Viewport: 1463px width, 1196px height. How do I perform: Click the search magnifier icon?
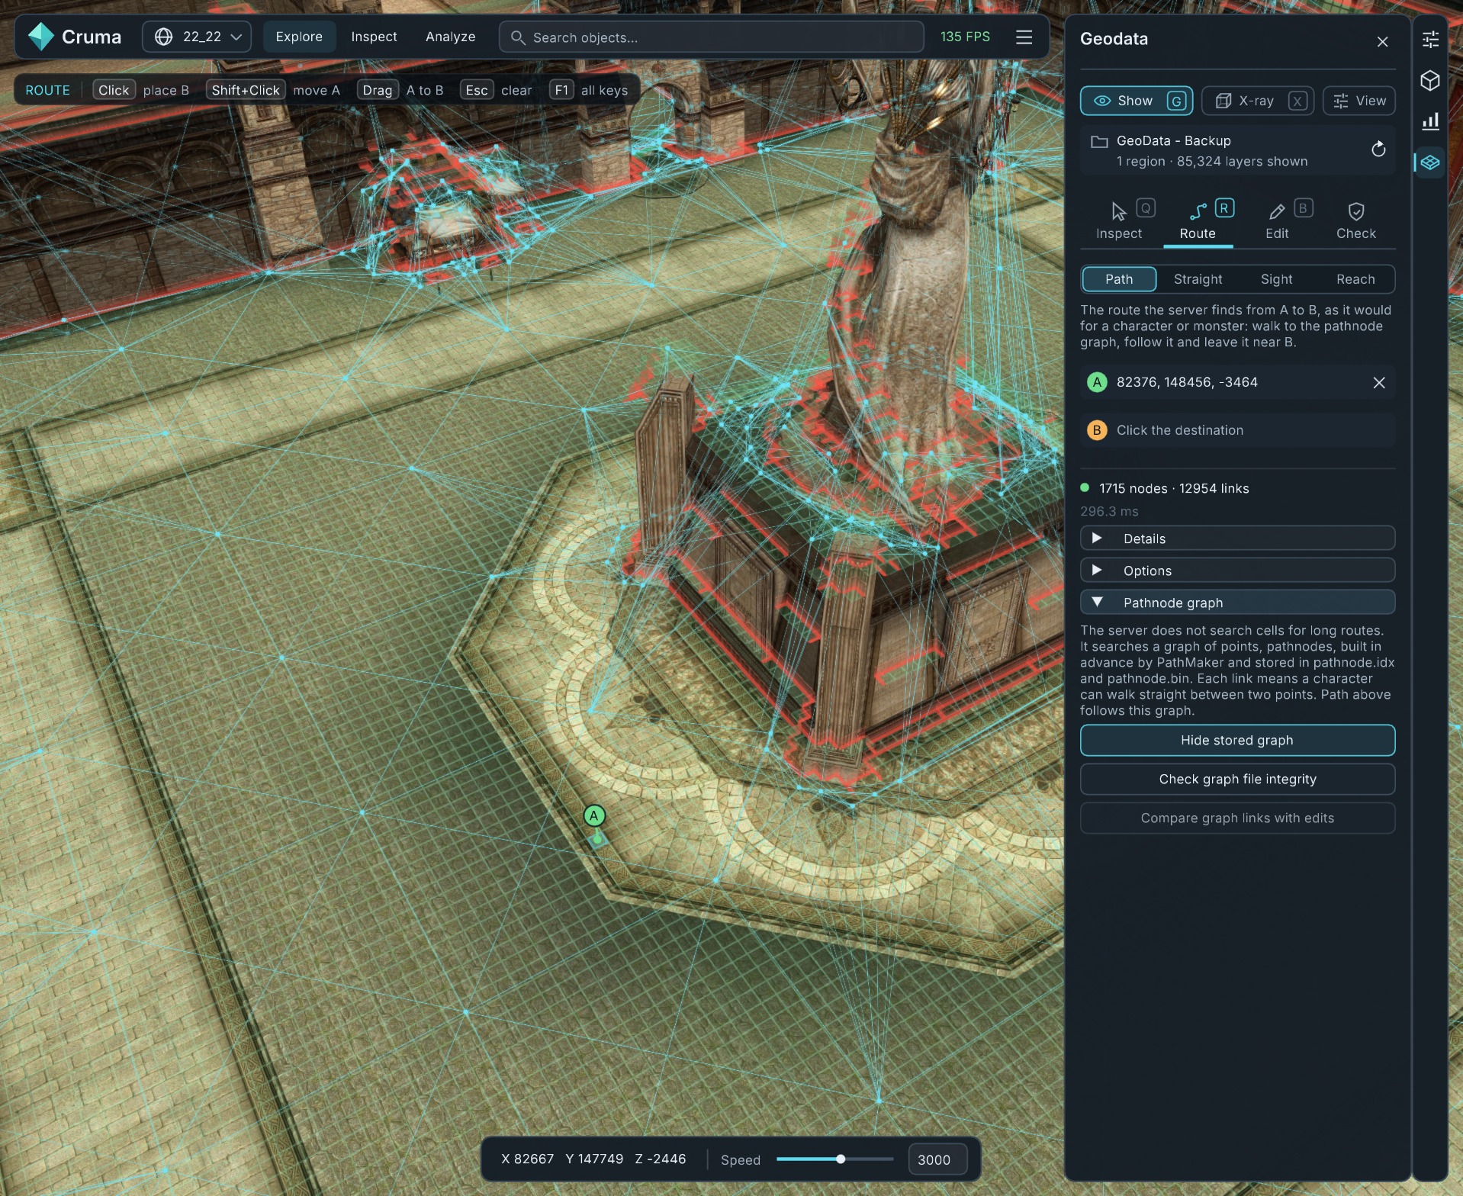[517, 37]
